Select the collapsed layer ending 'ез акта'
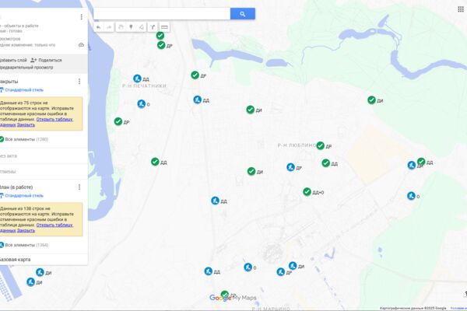This screenshot has height=311, width=467. [x=9, y=156]
